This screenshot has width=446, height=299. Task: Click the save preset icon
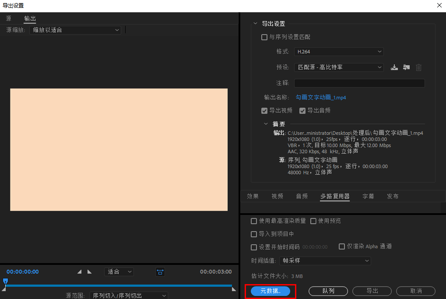394,67
